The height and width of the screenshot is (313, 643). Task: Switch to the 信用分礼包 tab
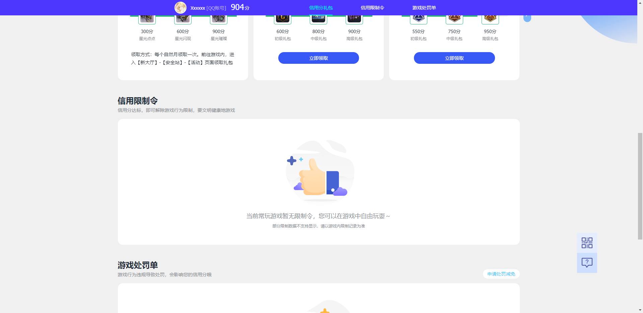coord(321,8)
